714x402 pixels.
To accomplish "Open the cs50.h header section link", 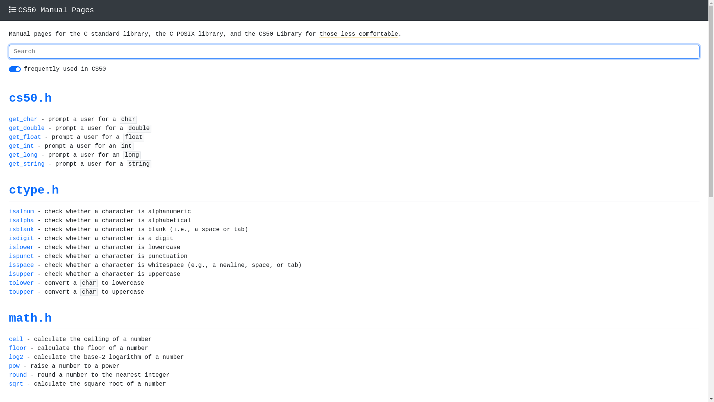I will click(30, 98).
